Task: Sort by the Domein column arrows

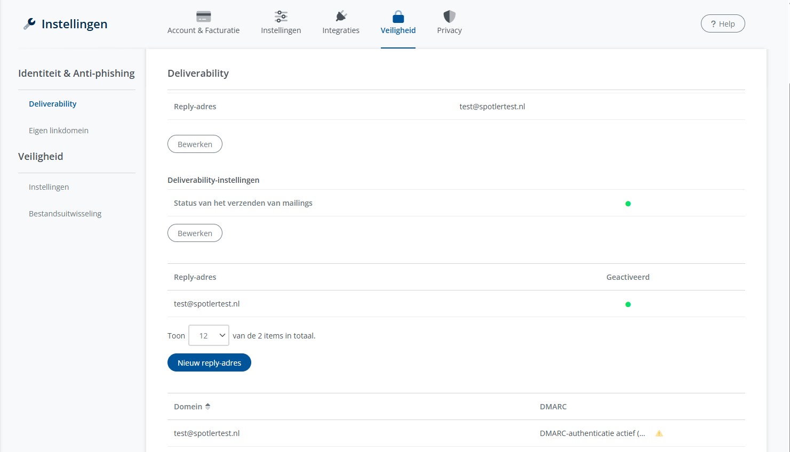Action: tap(208, 407)
